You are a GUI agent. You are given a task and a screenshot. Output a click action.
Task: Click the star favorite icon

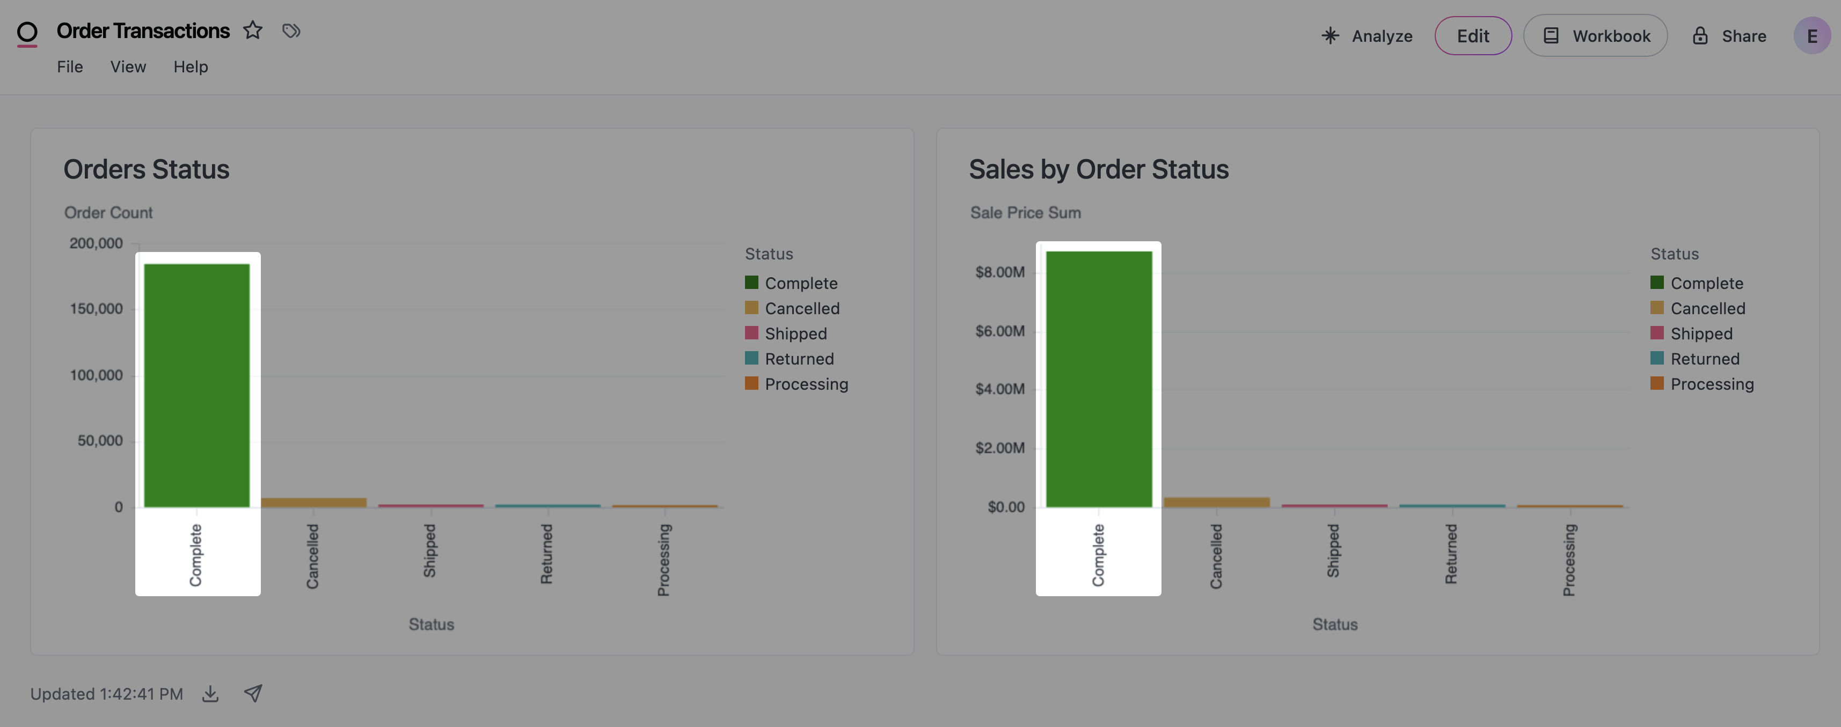pos(252,31)
